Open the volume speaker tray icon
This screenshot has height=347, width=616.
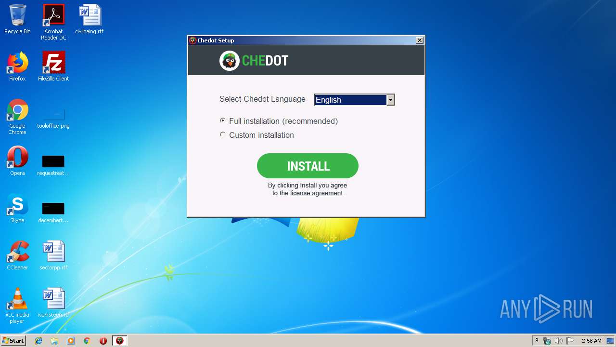pyautogui.click(x=558, y=341)
